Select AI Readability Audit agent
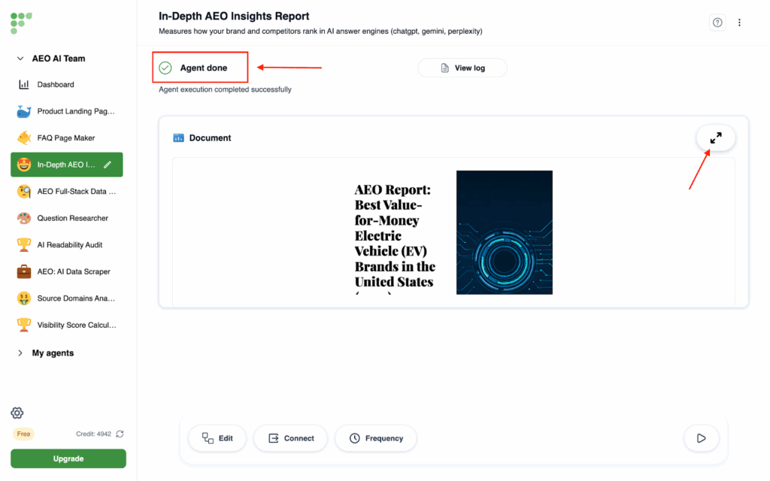 [x=69, y=245]
